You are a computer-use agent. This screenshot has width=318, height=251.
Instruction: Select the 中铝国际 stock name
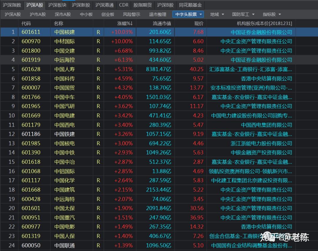click(64, 171)
